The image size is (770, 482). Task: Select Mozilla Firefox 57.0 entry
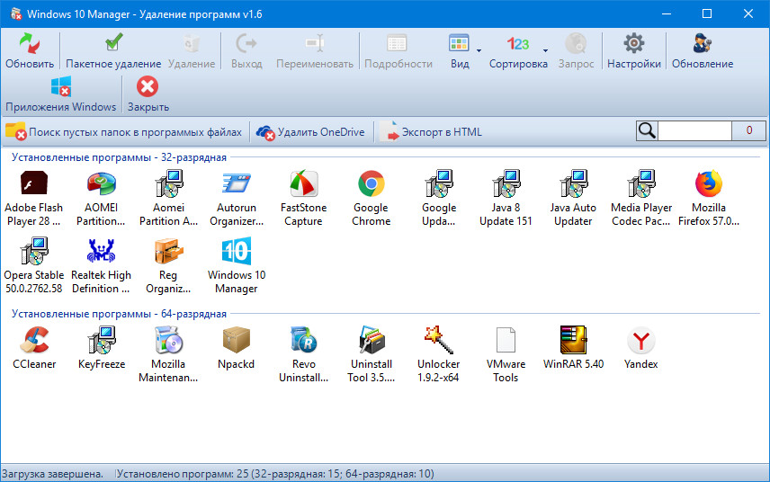coord(709,199)
